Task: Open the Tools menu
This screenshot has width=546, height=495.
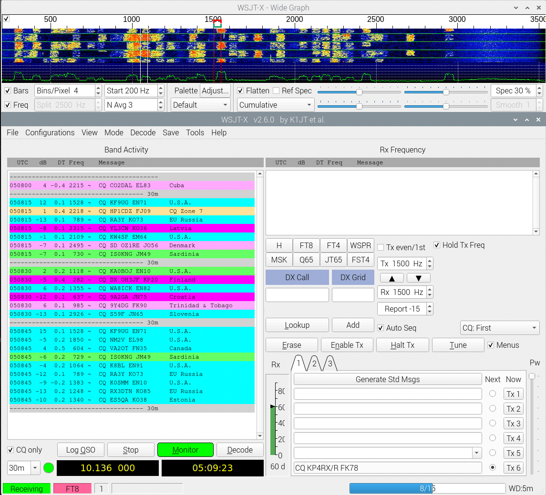Action: (x=195, y=132)
